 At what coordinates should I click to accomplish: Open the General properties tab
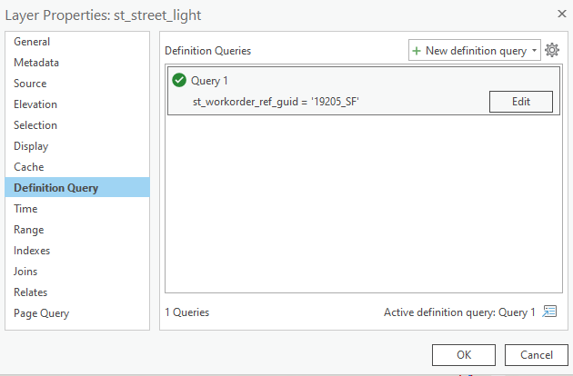pyautogui.click(x=32, y=42)
